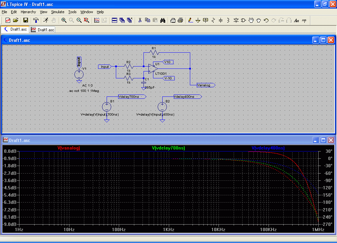The image size is (337, 243).
Task: Click the Vdelay700ns net label
Action: (132, 97)
